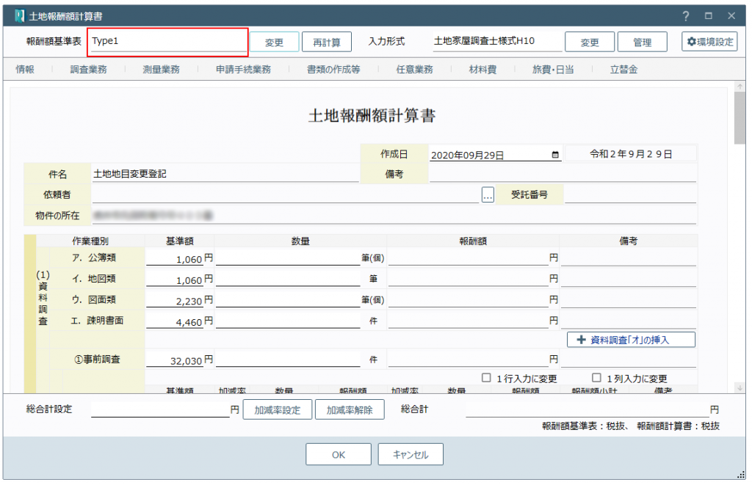752x485 pixels.
Task: Switch to the 立替金 tab
Action: pos(623,70)
